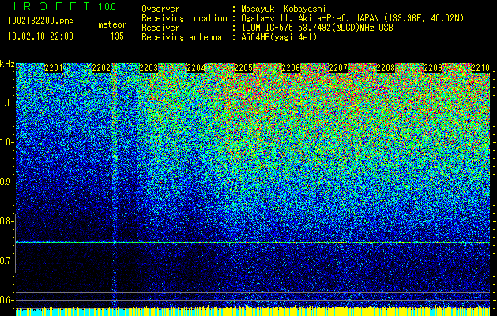Click the 0.6 frequency axis label
The image size is (497, 316).
coord(6,300)
